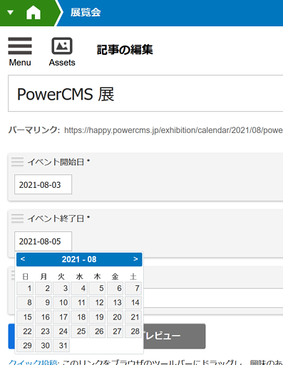Click the blue save button behind calendar
This screenshot has height=365, width=283.
click(11, 336)
